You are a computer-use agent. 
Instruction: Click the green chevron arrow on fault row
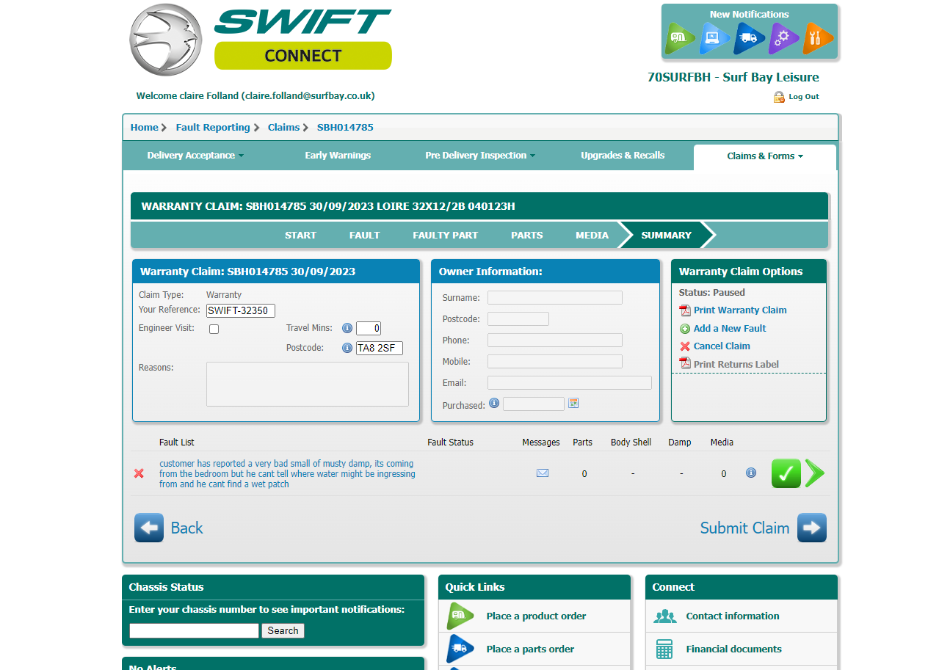coord(815,473)
